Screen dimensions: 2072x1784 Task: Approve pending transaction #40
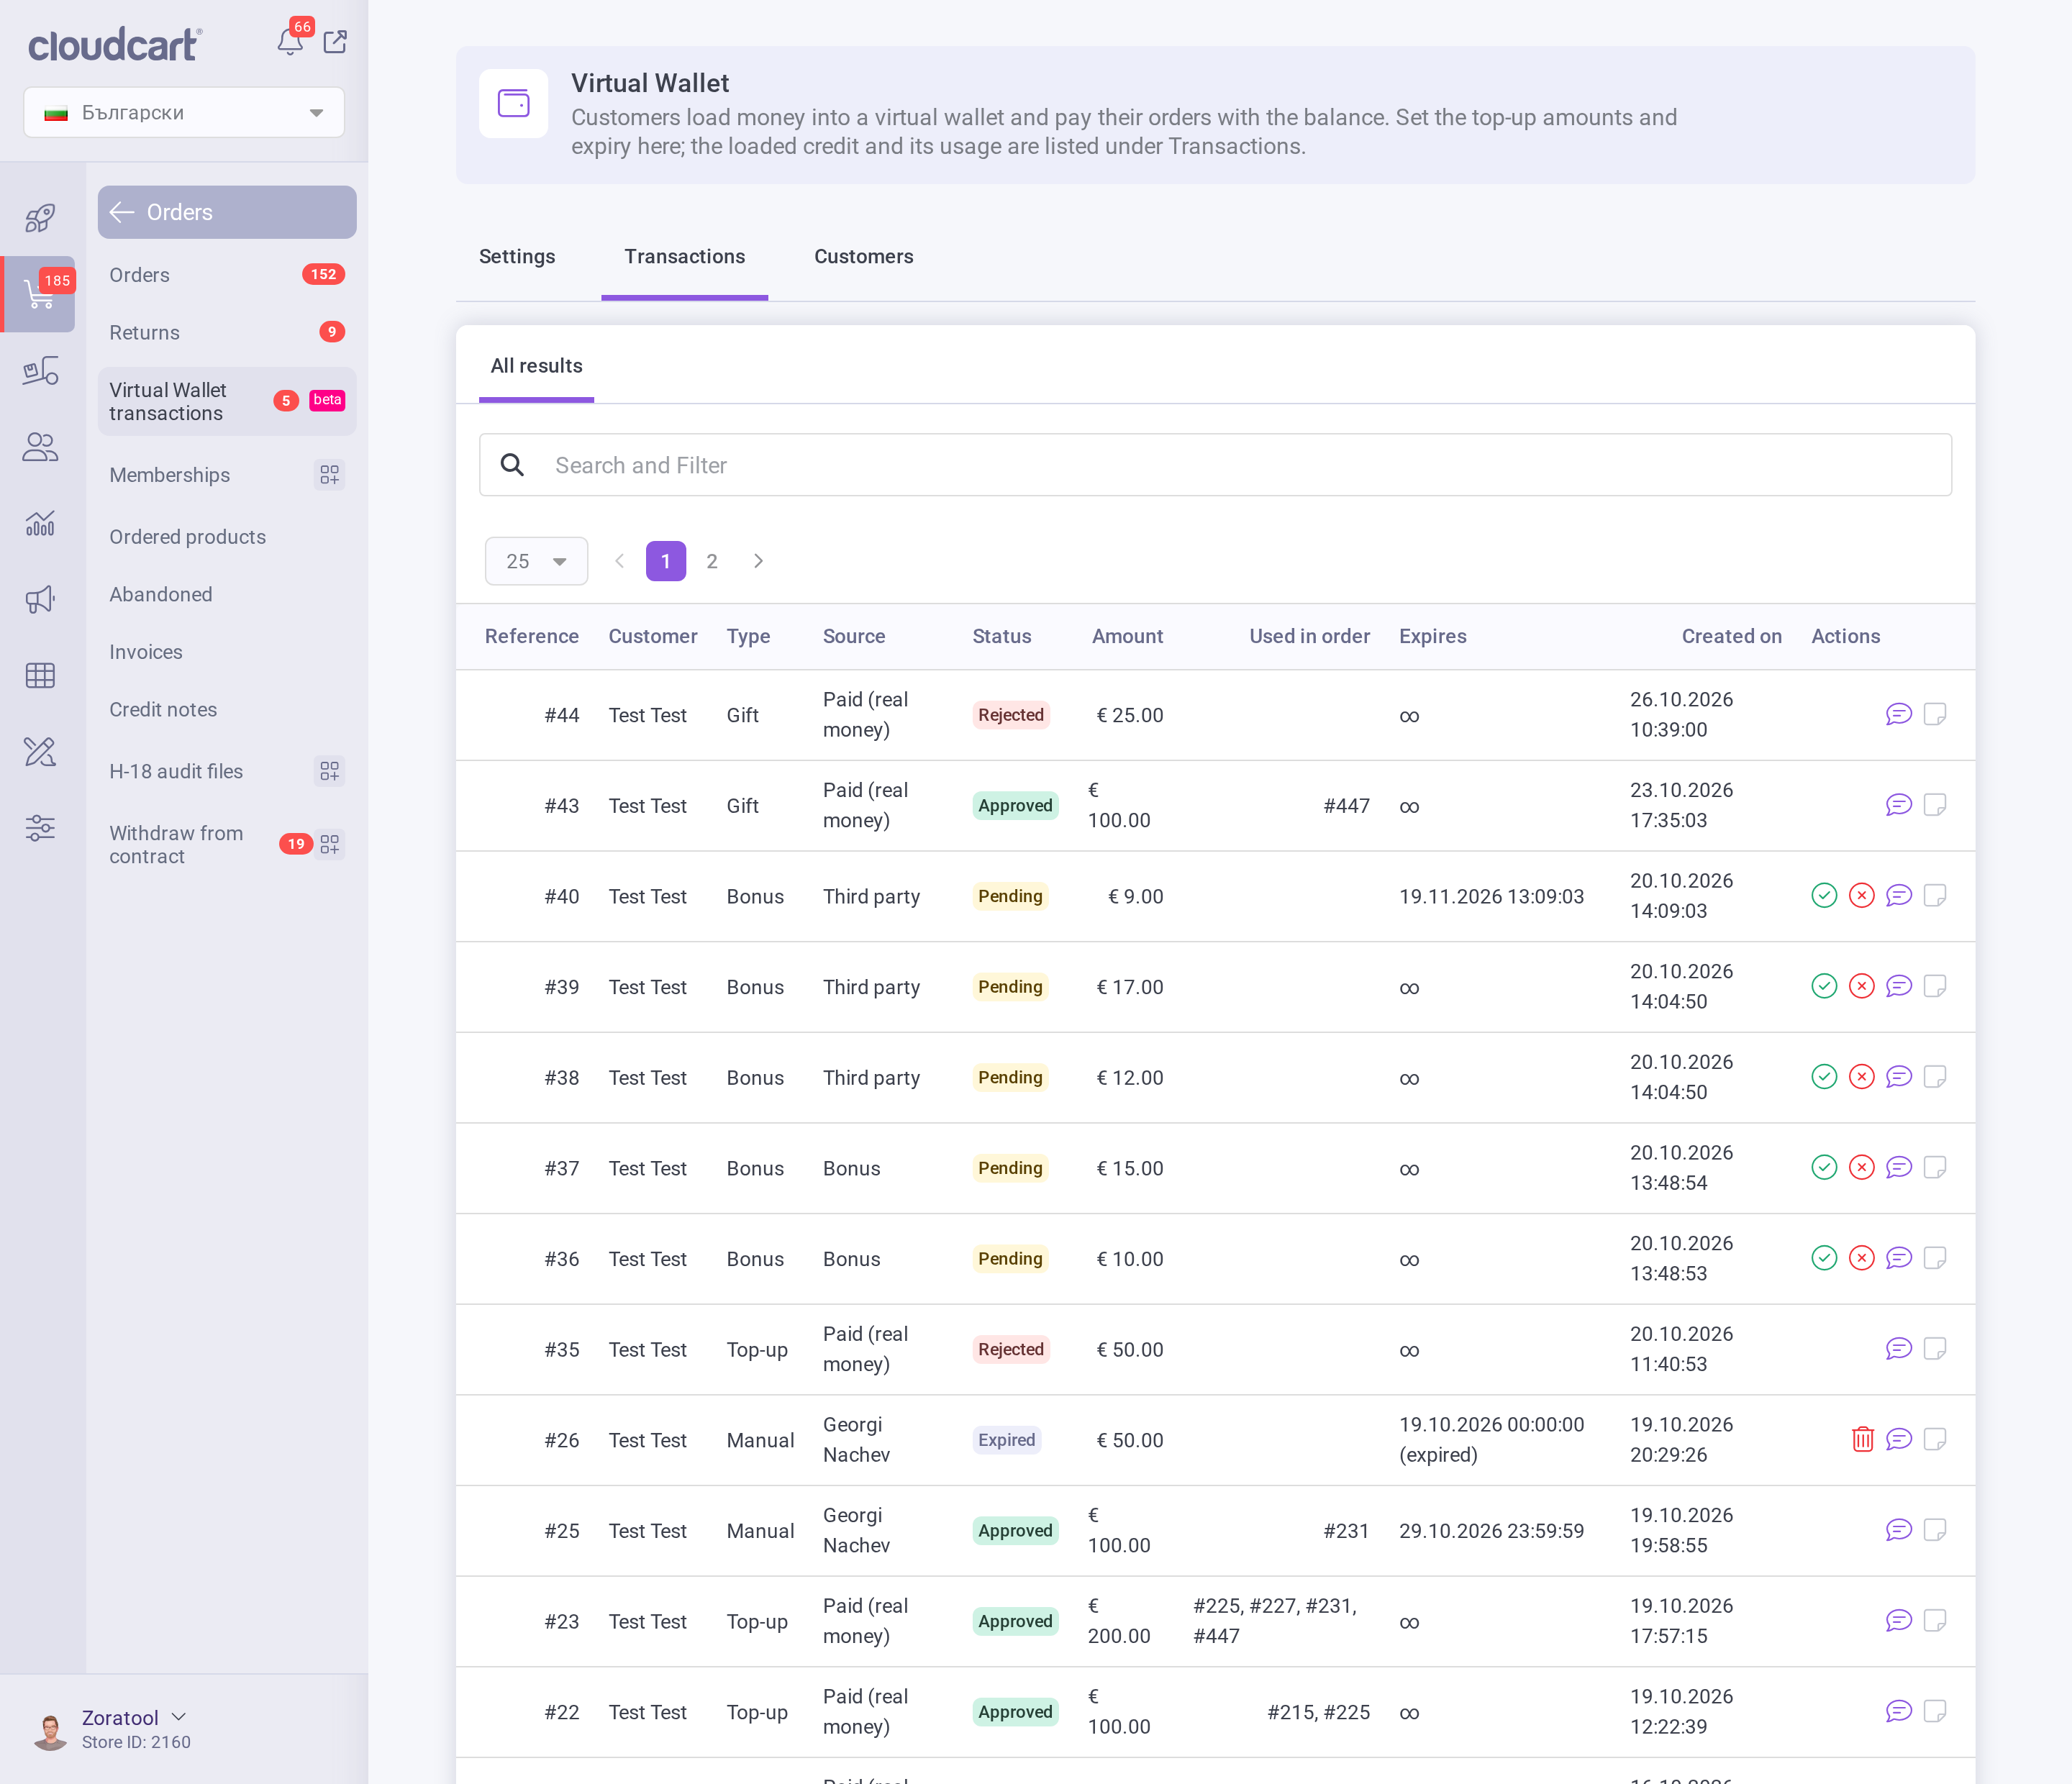click(x=1824, y=896)
